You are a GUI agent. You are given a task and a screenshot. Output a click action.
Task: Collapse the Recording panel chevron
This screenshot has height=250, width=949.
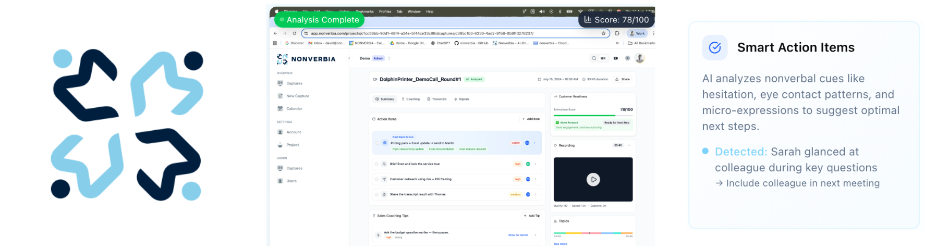click(x=629, y=145)
